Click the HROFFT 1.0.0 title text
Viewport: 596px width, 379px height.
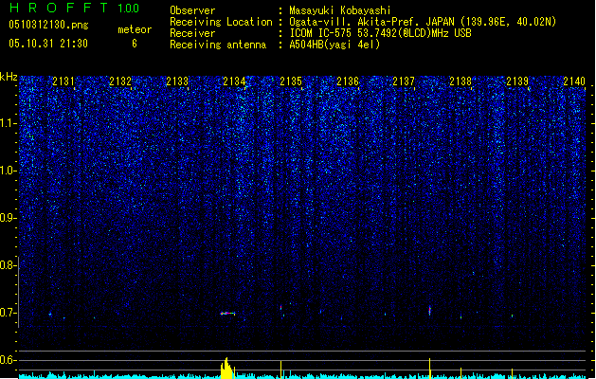(x=74, y=8)
